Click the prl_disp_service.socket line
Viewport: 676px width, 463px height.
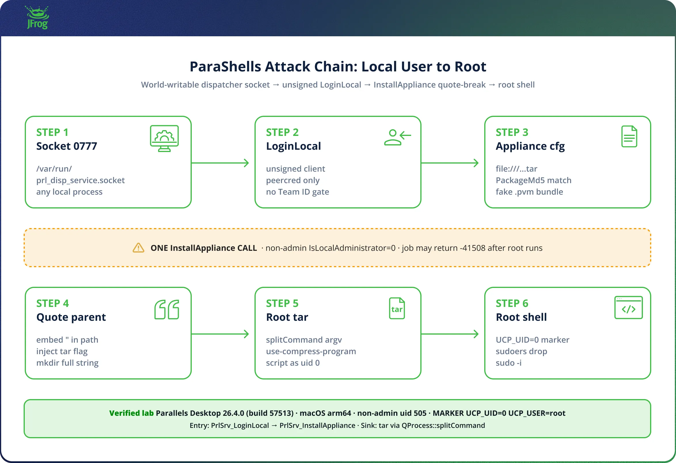(x=80, y=180)
